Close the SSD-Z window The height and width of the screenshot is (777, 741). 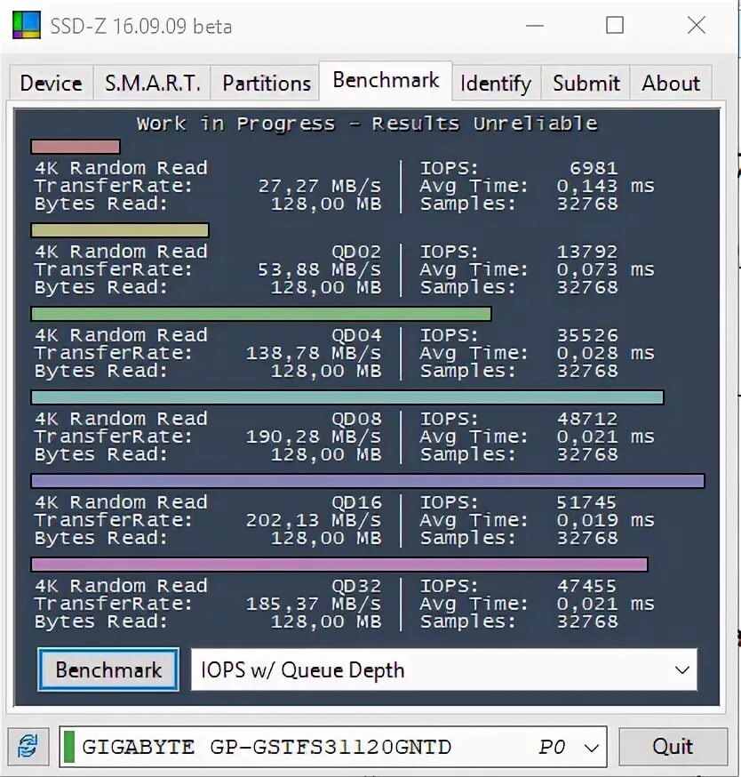click(x=697, y=25)
